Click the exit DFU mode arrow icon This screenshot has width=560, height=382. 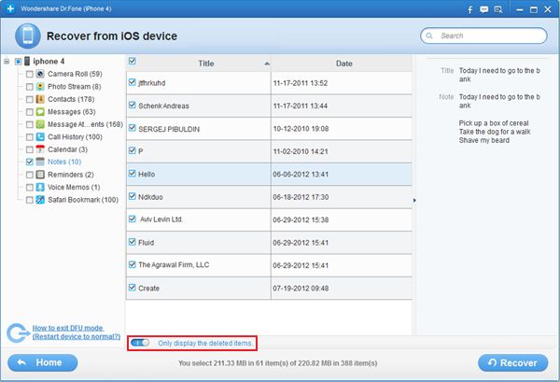18,333
